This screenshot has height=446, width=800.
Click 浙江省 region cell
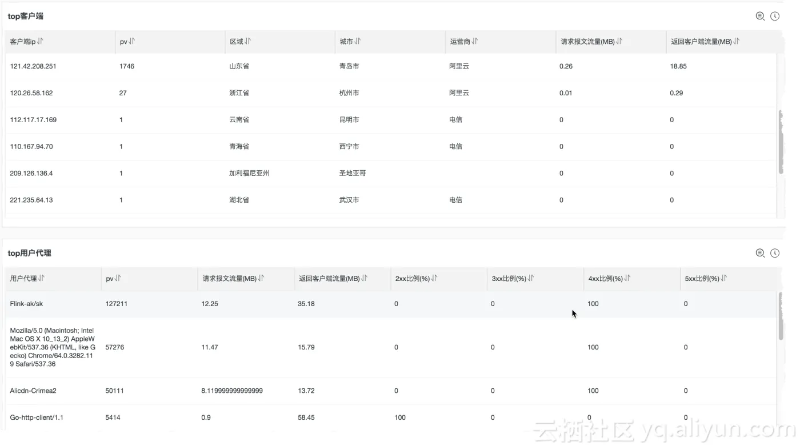coord(239,93)
